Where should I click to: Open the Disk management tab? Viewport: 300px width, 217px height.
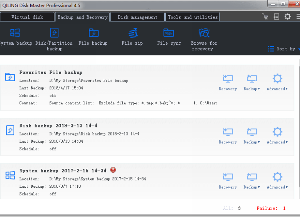[137, 17]
